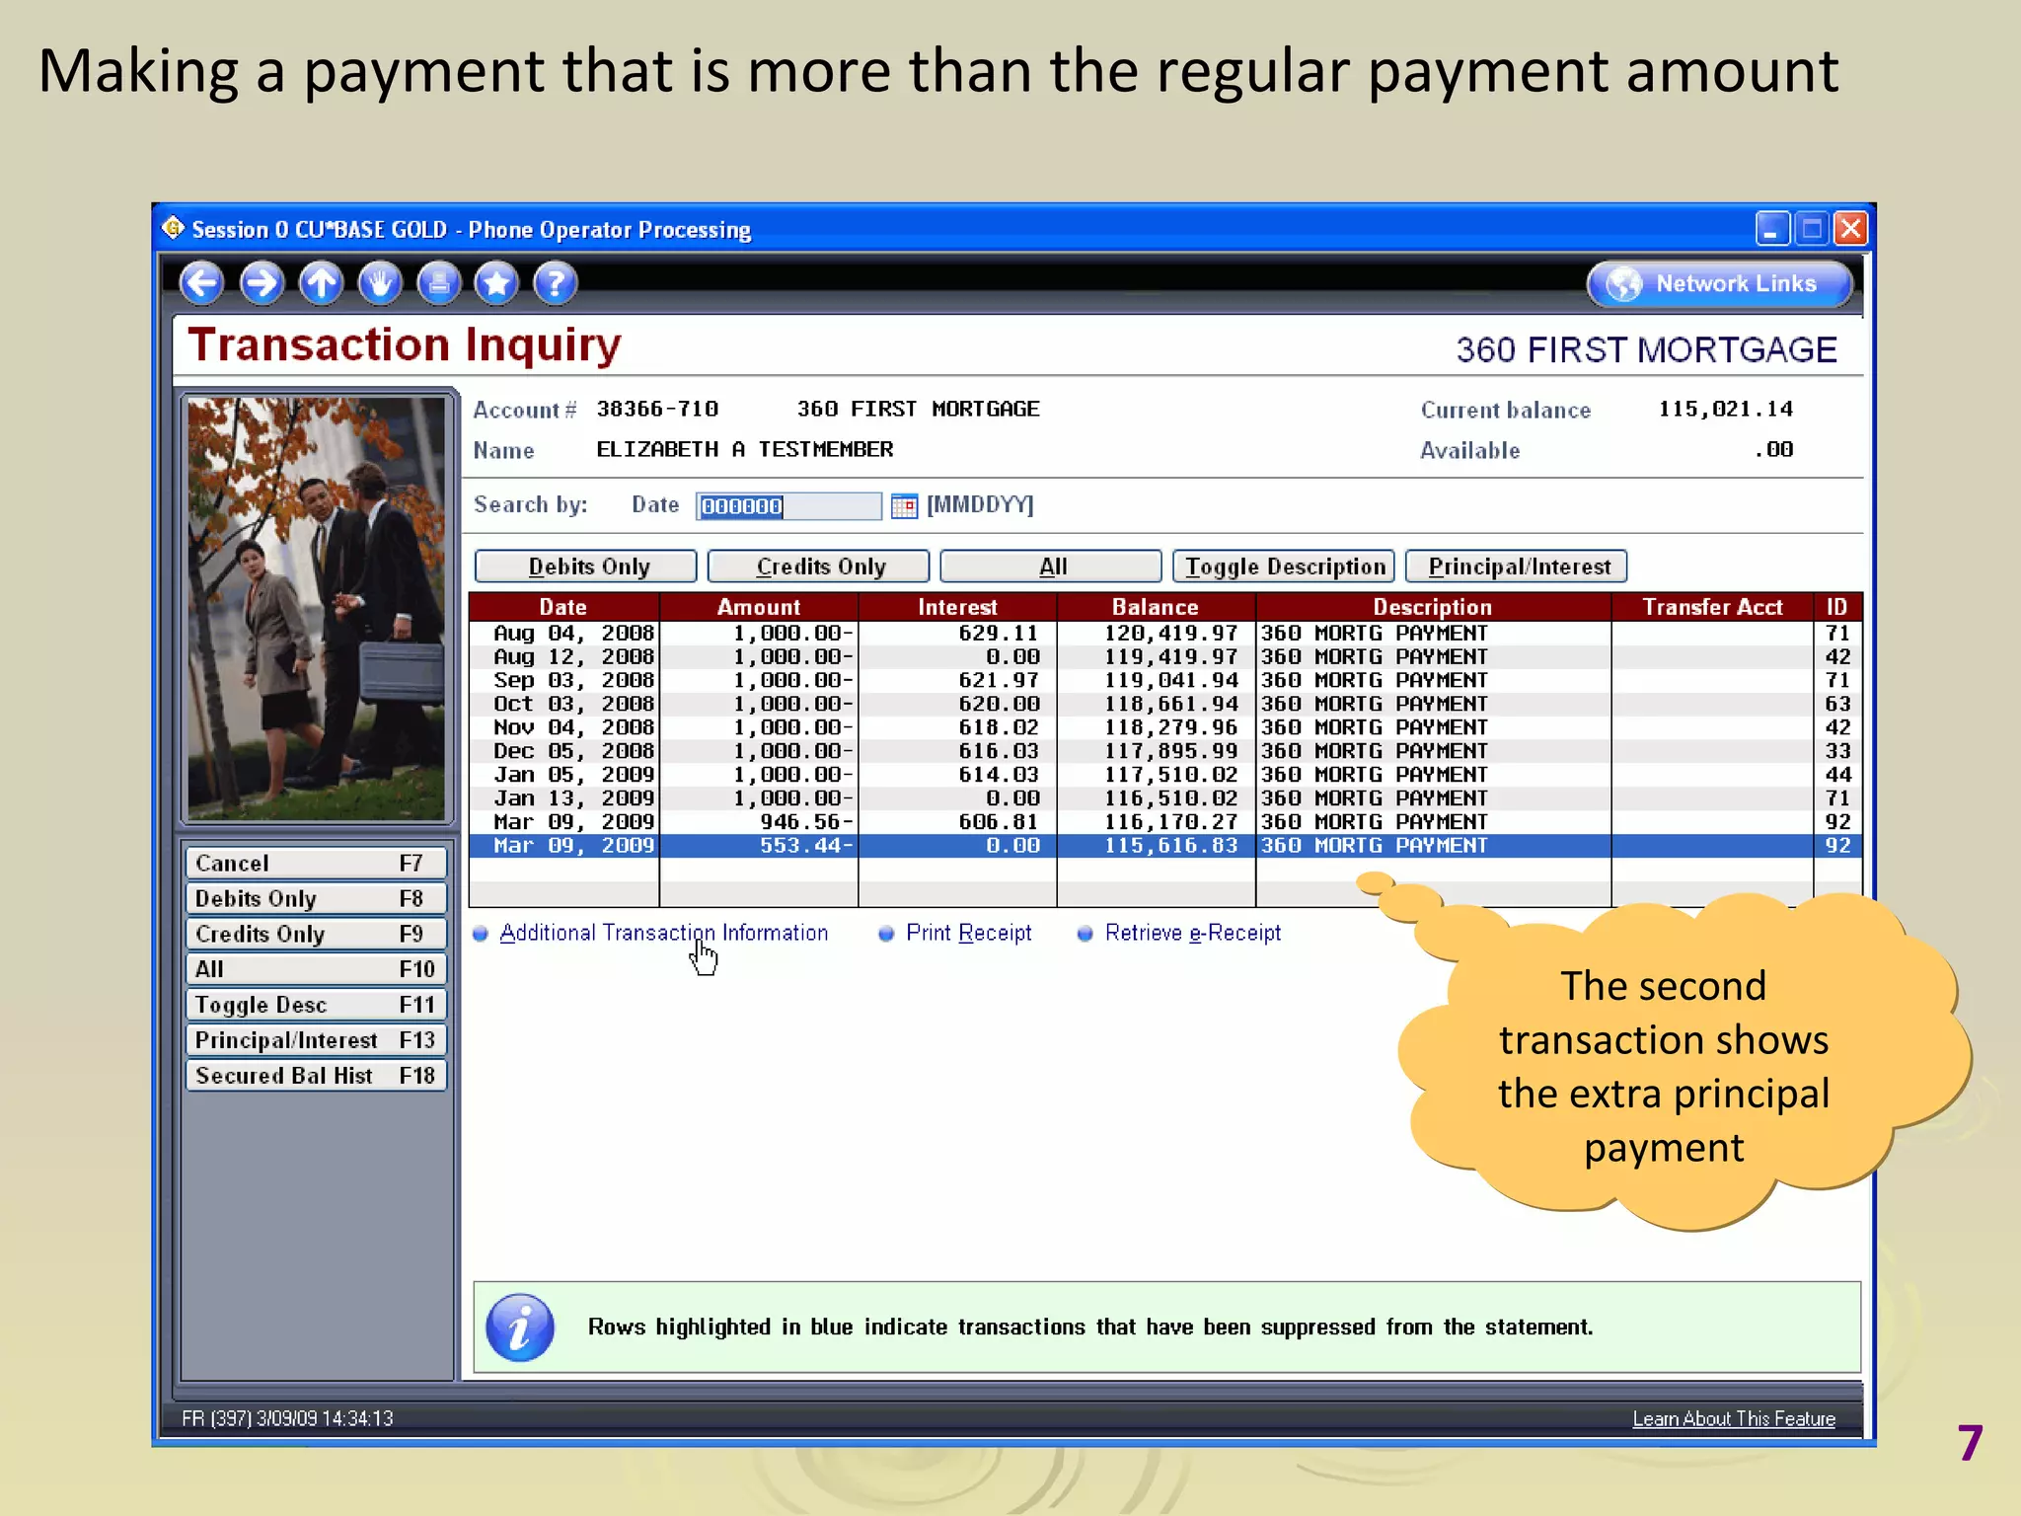
Task: Click the status bar text FR (397) 3/09/09
Action: pyautogui.click(x=287, y=1418)
